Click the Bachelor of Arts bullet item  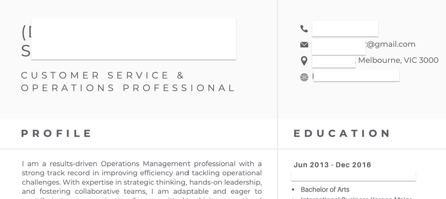tap(325, 190)
